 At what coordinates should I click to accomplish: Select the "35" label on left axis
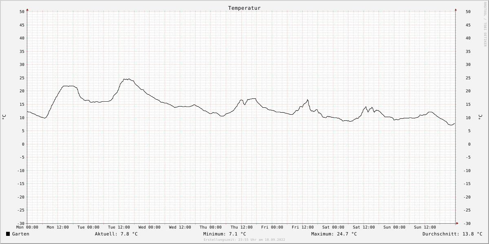point(22,52)
